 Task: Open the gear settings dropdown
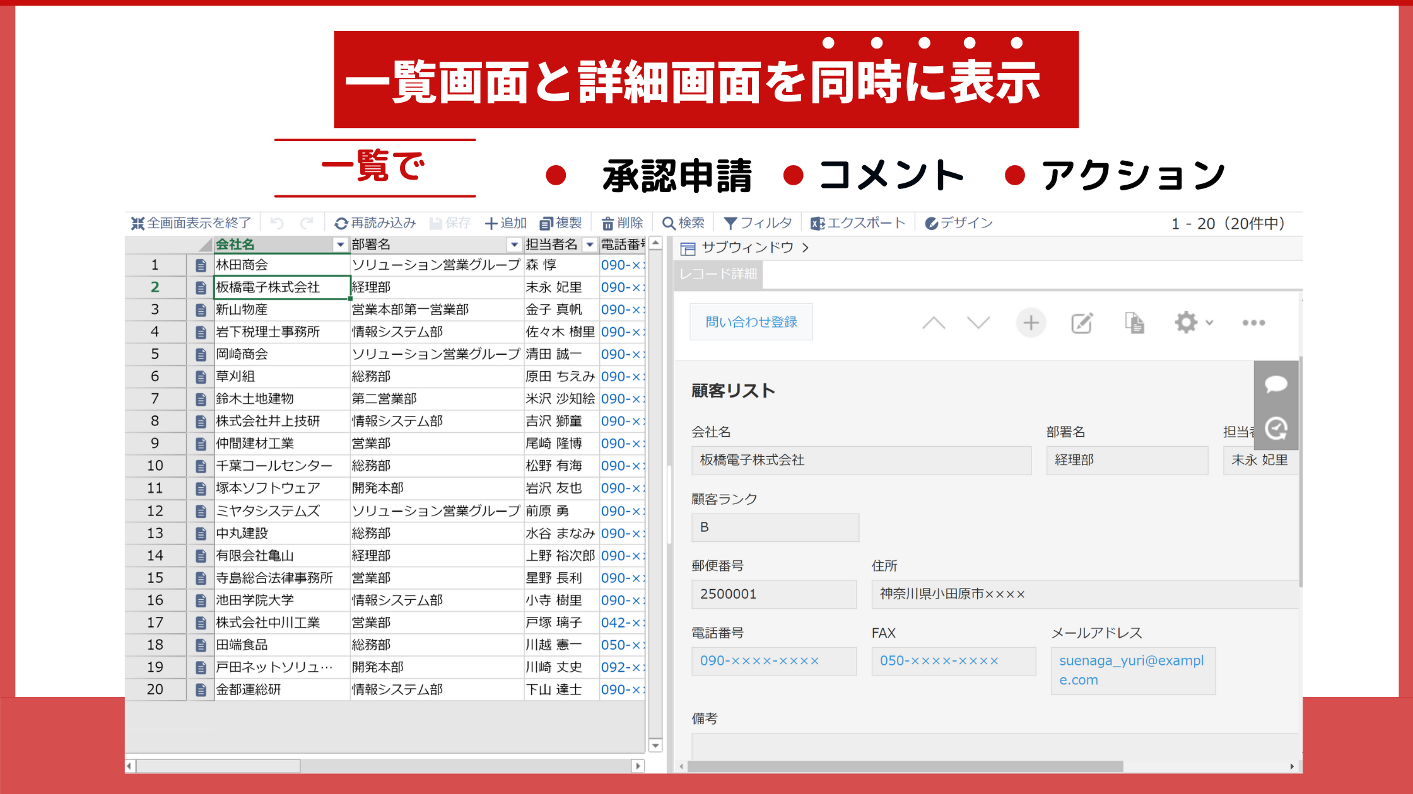click(1193, 323)
